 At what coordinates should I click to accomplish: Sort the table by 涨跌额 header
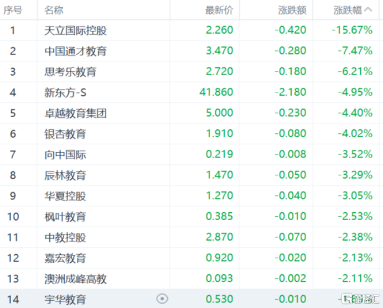(292, 10)
